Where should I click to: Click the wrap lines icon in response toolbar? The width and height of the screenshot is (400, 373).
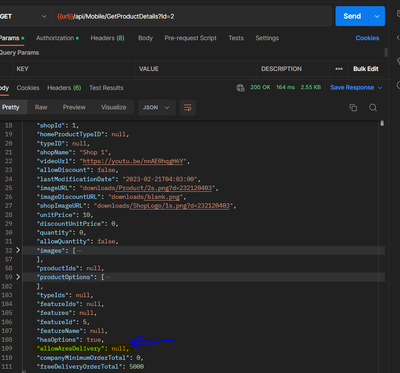tap(188, 108)
